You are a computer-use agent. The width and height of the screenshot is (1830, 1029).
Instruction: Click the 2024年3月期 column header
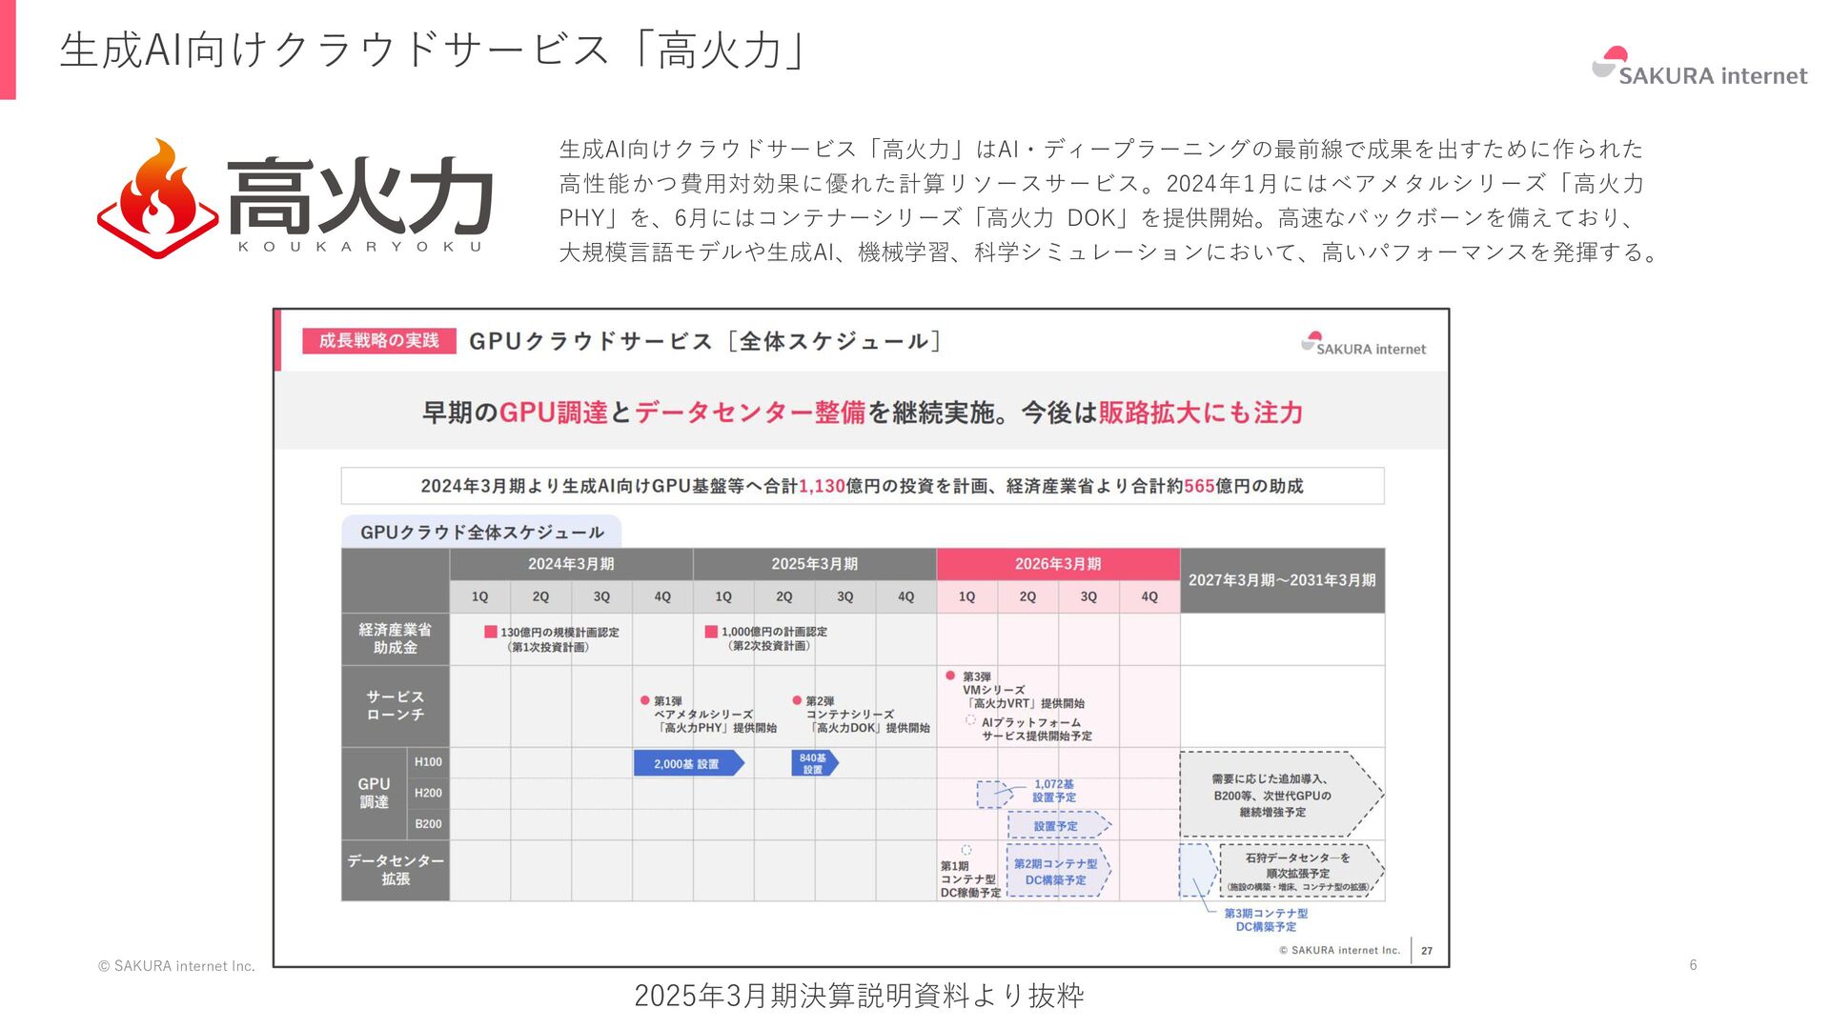click(x=571, y=564)
